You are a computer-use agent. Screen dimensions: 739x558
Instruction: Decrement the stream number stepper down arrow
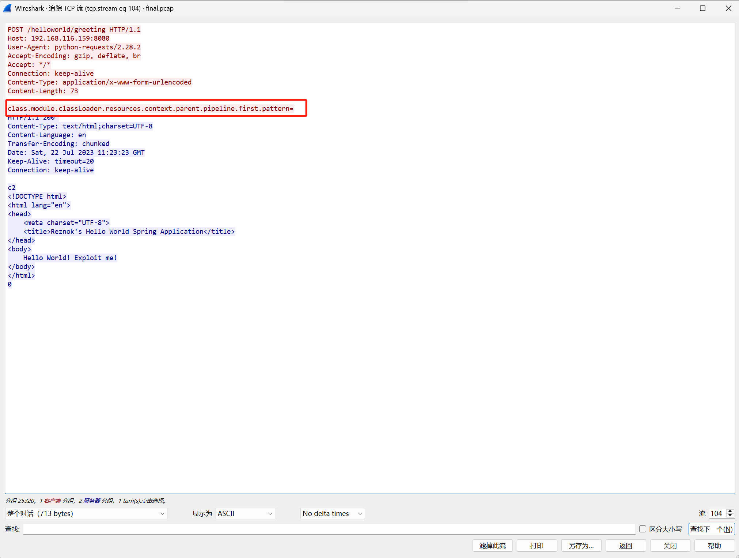click(730, 516)
